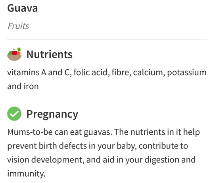Tap the green checkmark Pregnancy icon
Image resolution: width=209 pixels, height=183 pixels.
[x=14, y=114]
